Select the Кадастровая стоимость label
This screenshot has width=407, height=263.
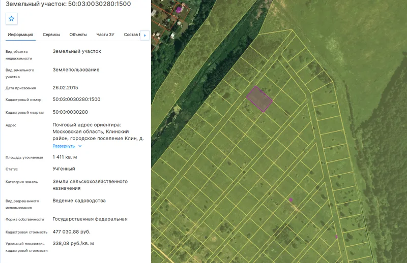(x=26, y=232)
